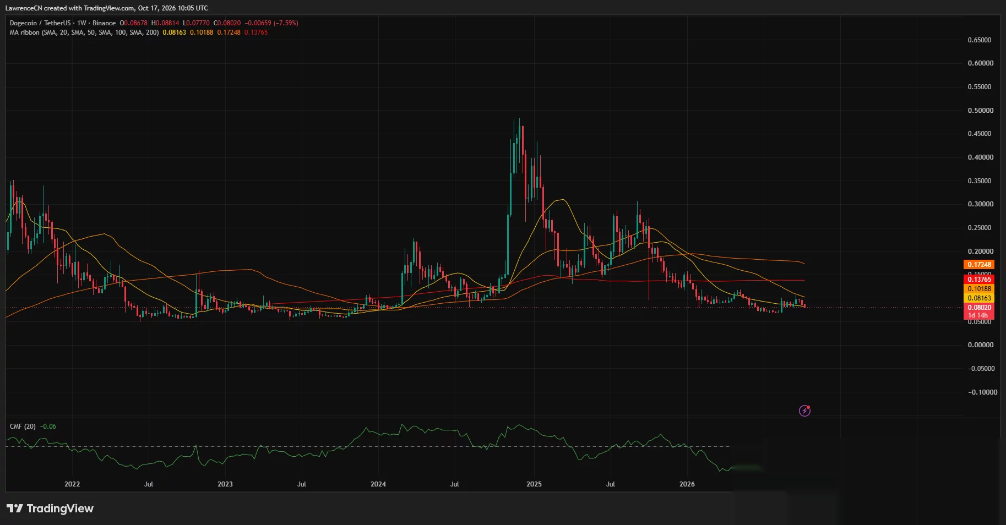The image size is (1006, 525).
Task: Click the 0.25000 price axis label
Action: click(x=980, y=228)
